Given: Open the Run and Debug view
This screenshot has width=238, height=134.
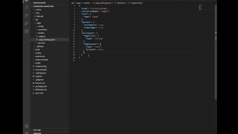Looking at the screenshot, I should 26,23.
